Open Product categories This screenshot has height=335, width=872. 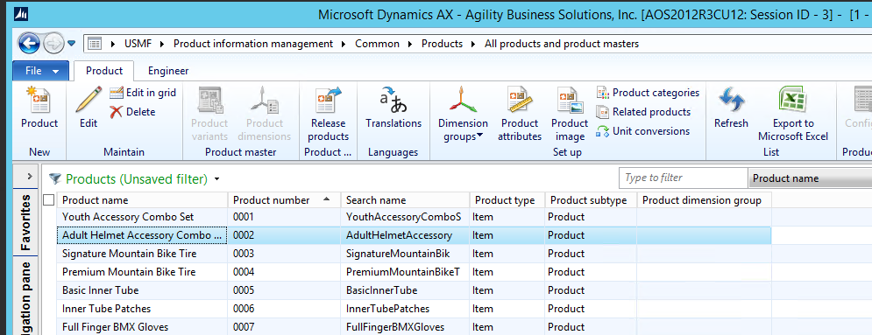(x=648, y=93)
